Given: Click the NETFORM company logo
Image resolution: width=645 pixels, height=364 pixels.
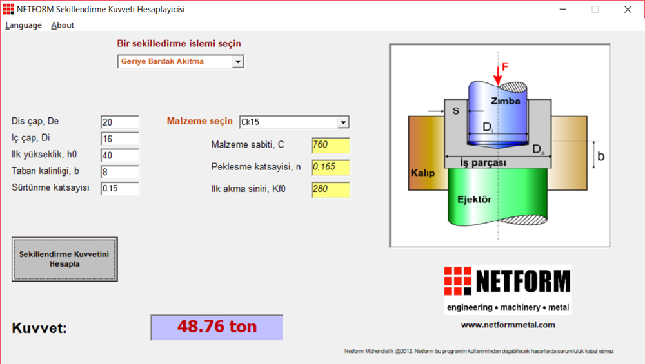Looking at the screenshot, I should click(507, 289).
